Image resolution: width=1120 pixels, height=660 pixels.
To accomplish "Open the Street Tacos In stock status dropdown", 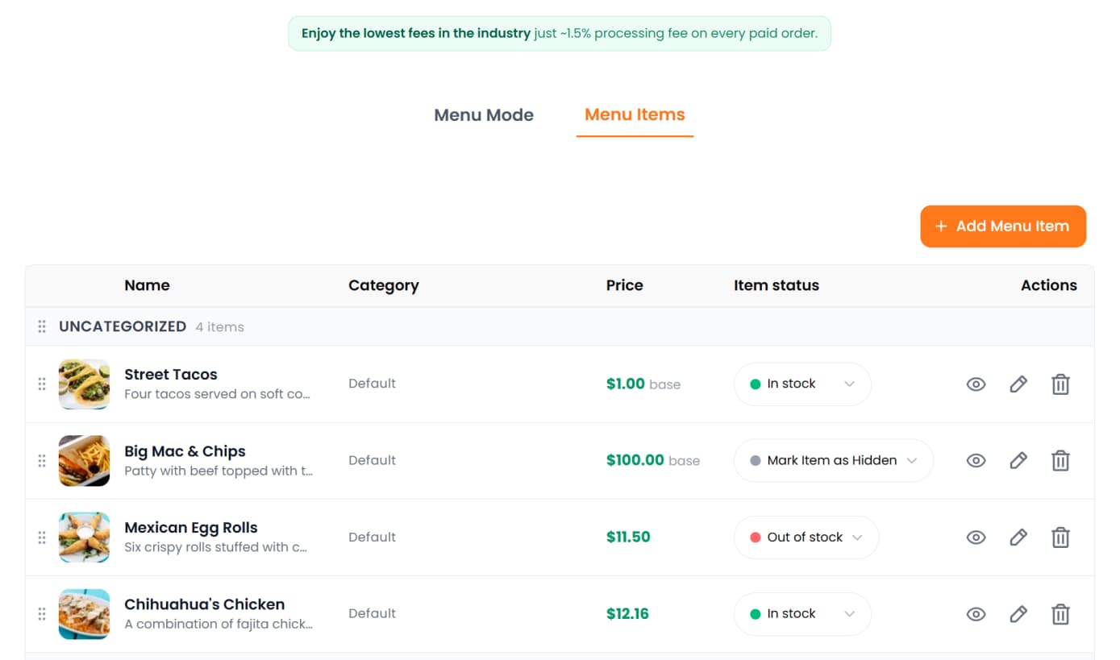I will pyautogui.click(x=802, y=384).
